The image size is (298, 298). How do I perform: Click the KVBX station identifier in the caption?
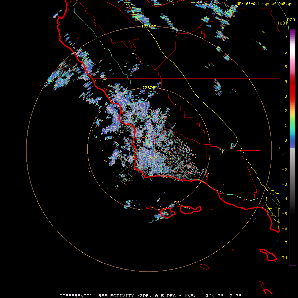[x=191, y=296]
